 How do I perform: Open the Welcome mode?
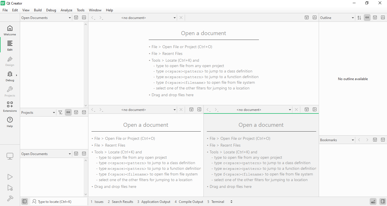[x=10, y=30]
